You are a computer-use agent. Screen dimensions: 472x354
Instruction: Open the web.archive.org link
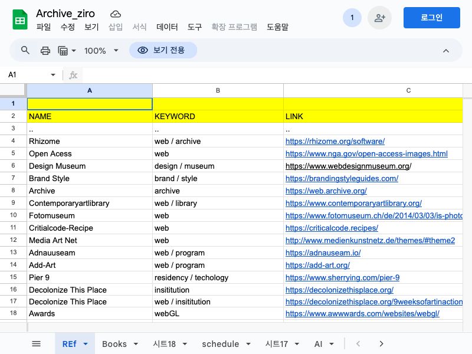(x=326, y=191)
